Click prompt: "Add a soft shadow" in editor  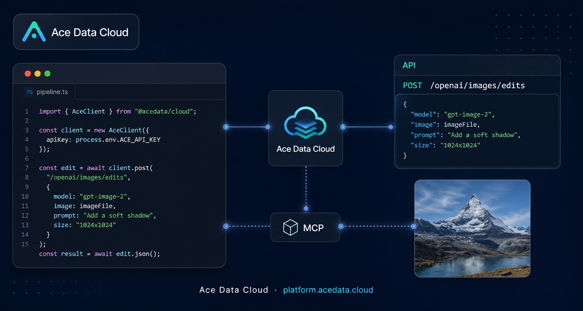[105, 215]
